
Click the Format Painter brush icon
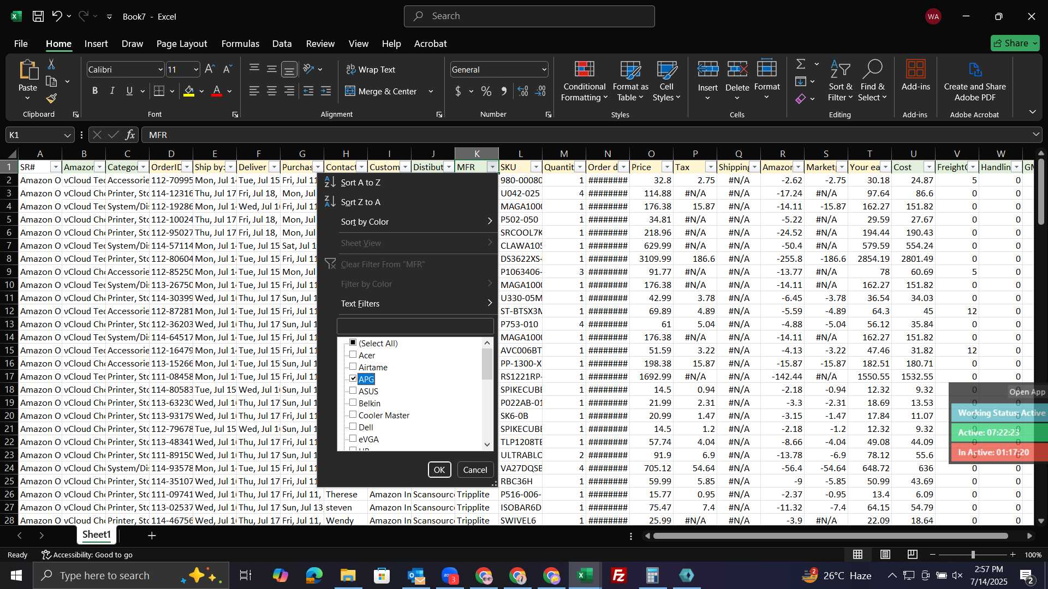pos(51,98)
